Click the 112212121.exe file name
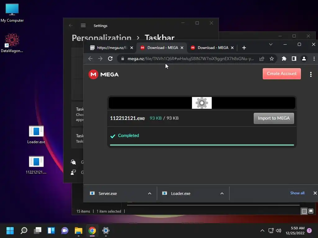Screen dimensions: 318x238 (127, 118)
